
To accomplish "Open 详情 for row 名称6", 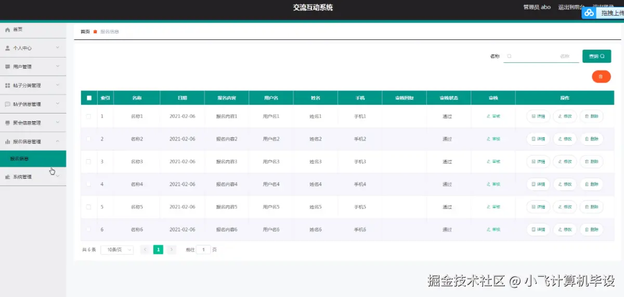I will tap(538, 229).
